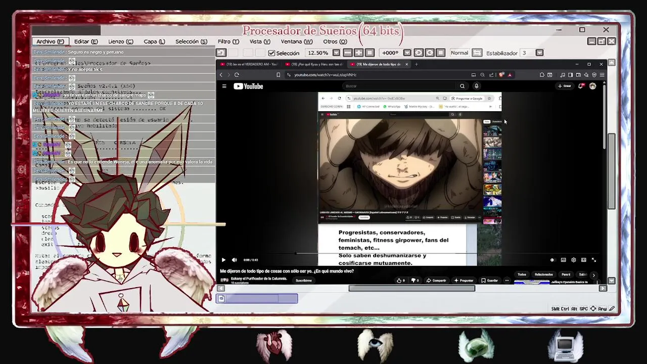The width and height of the screenshot is (647, 364).
Task: Open the video more actions ellipsis
Action: click(x=506, y=281)
